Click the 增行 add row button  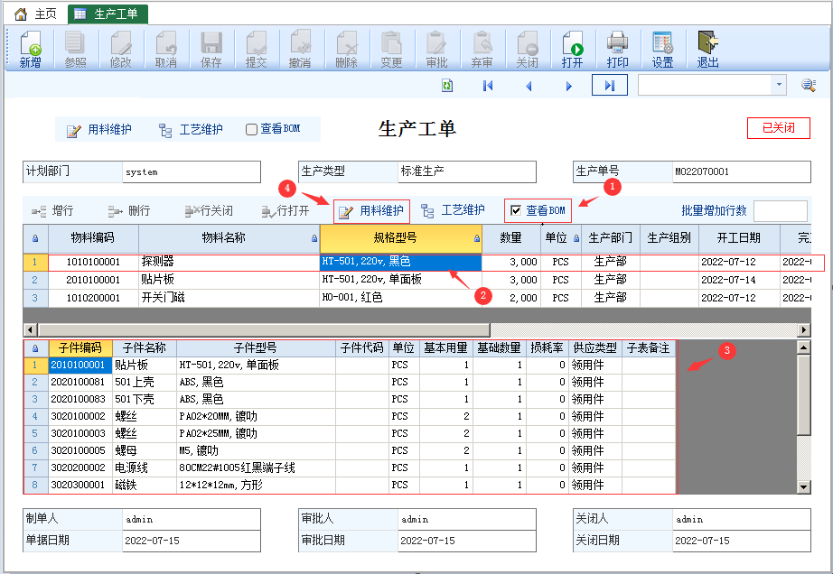52,211
